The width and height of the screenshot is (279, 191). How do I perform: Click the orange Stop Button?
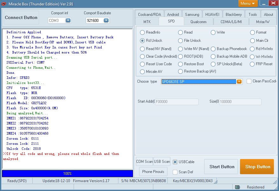point(257,167)
